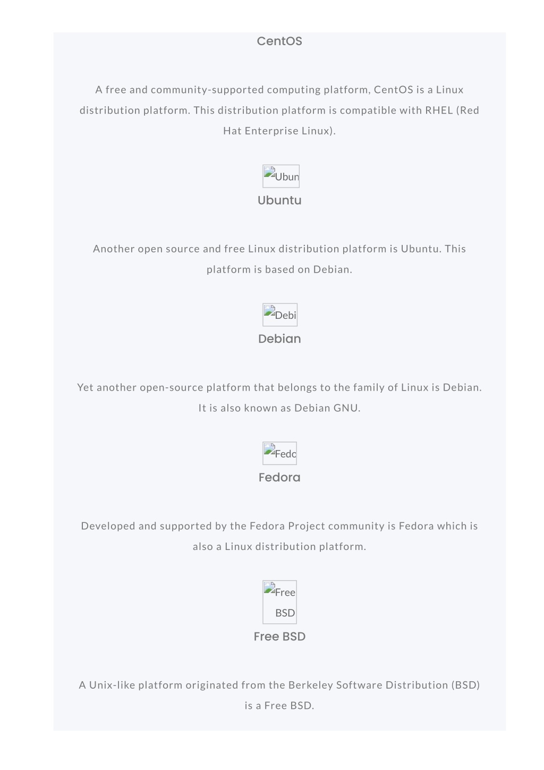Image resolution: width=544 pixels, height=770 pixels.
Task: Click 'It is also known as Debian GNU.'
Action: point(279,408)
